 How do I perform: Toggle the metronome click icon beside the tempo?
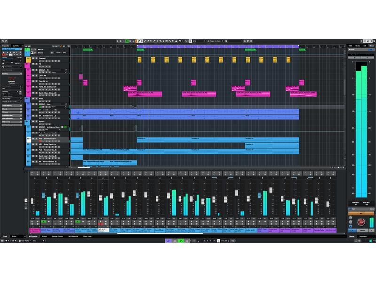coord(219,241)
